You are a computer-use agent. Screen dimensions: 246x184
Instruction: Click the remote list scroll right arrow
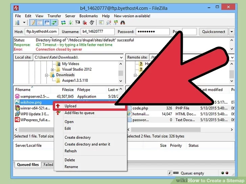232,129
